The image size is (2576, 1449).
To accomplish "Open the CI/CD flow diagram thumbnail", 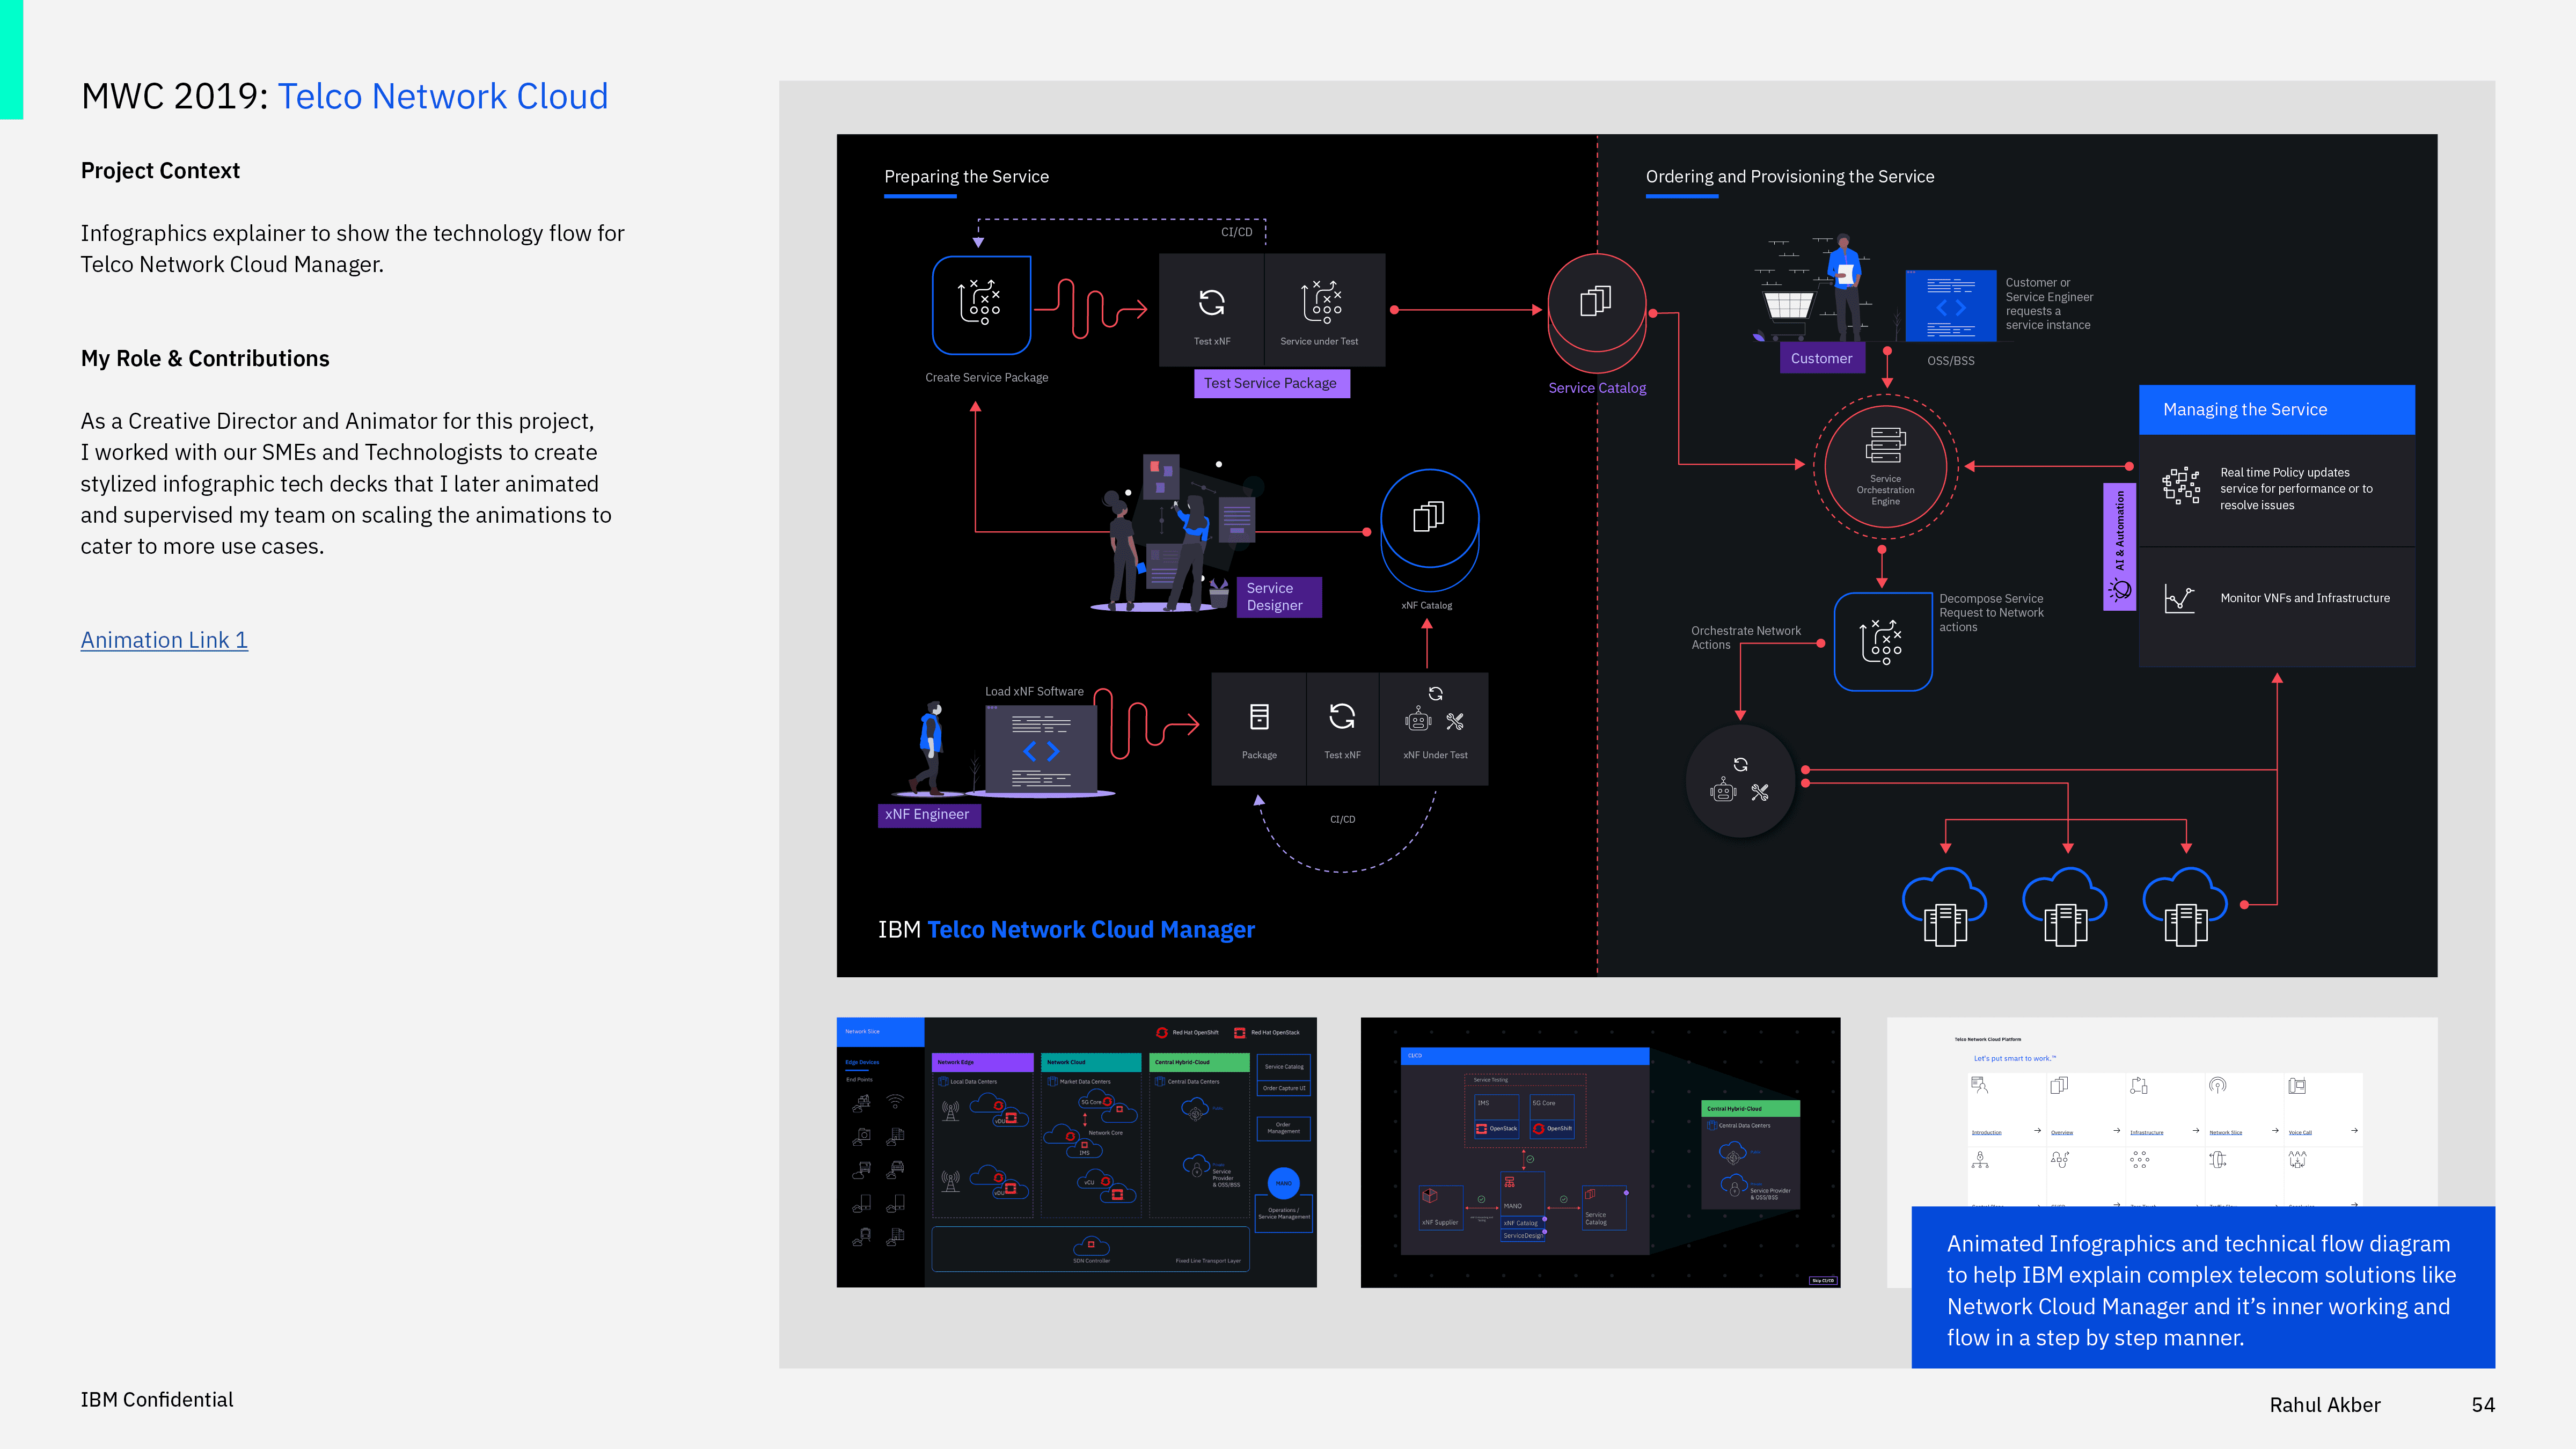I will click(x=1600, y=1152).
